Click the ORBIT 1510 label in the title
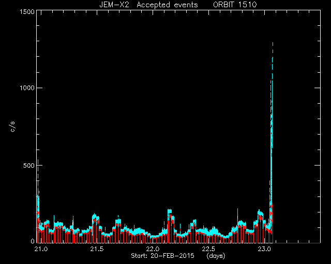This screenshot has height=264, width=331. point(235,5)
